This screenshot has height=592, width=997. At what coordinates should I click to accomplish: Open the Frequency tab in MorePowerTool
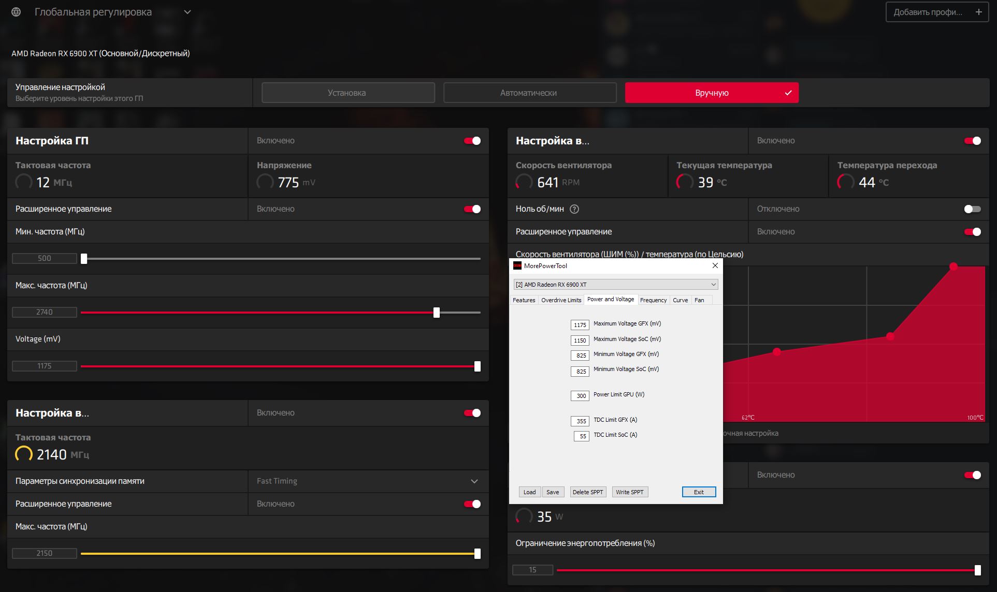click(x=653, y=300)
